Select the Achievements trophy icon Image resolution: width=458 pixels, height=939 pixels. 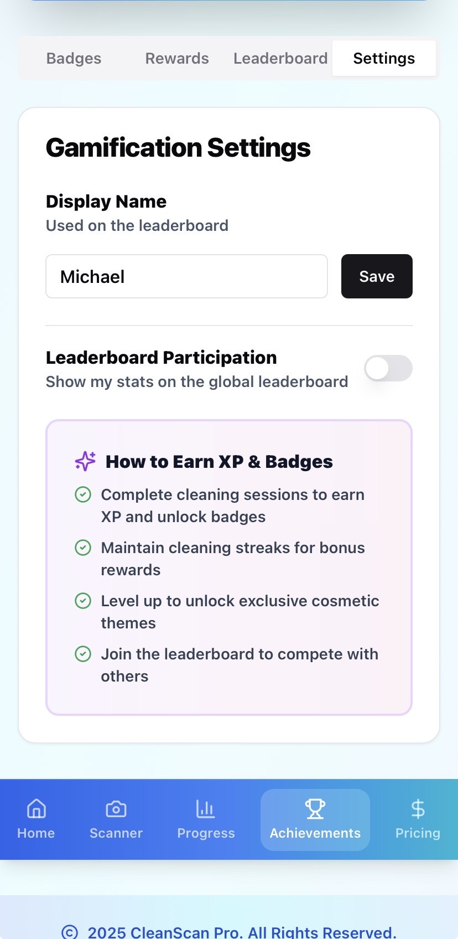coord(315,809)
